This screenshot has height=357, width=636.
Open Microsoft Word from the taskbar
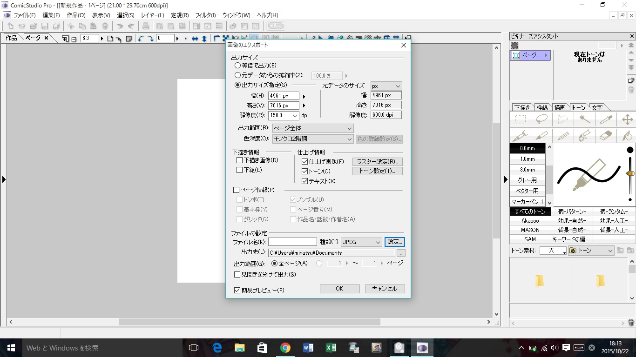pyautogui.click(x=308, y=348)
